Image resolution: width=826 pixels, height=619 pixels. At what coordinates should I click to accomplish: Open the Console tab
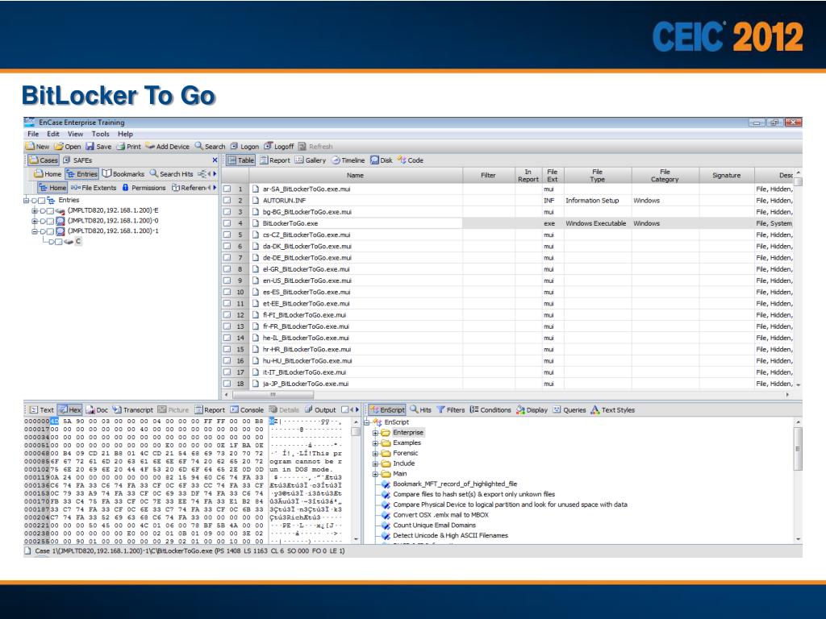point(247,409)
